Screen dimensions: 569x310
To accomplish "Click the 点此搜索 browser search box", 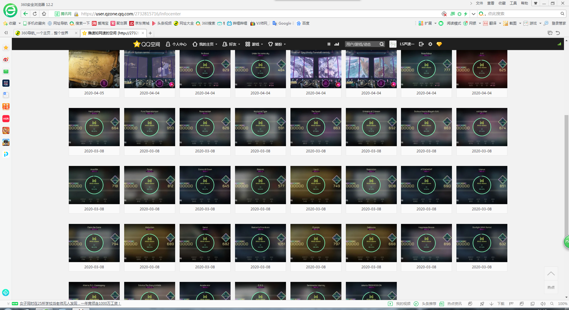I will 522,14.
